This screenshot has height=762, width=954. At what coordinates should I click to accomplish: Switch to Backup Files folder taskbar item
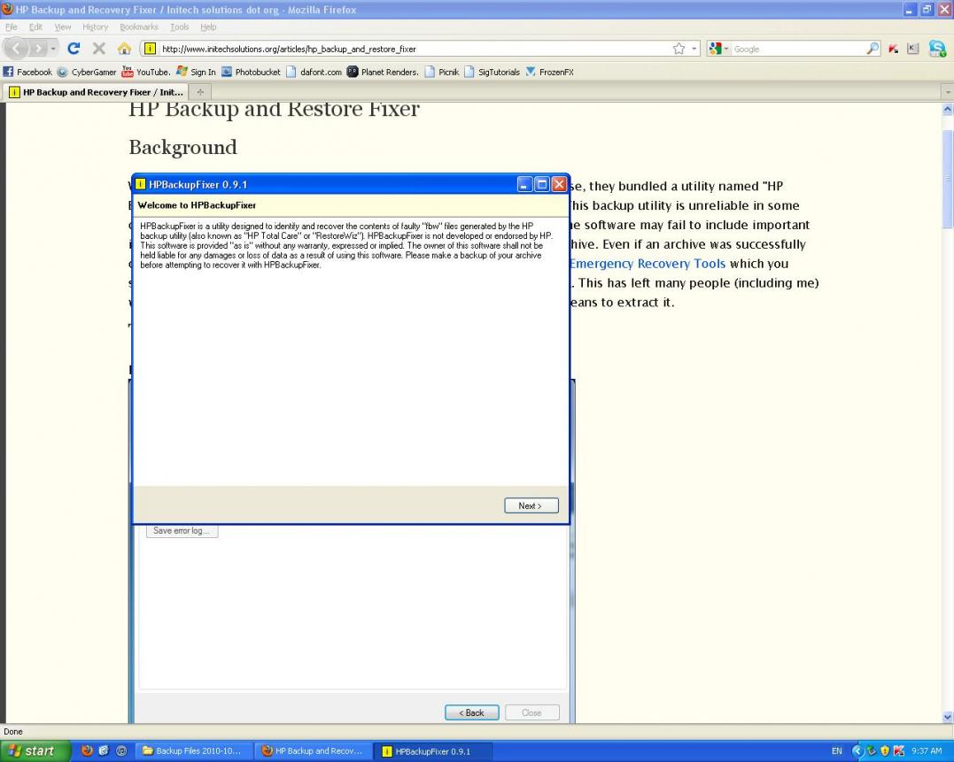193,751
